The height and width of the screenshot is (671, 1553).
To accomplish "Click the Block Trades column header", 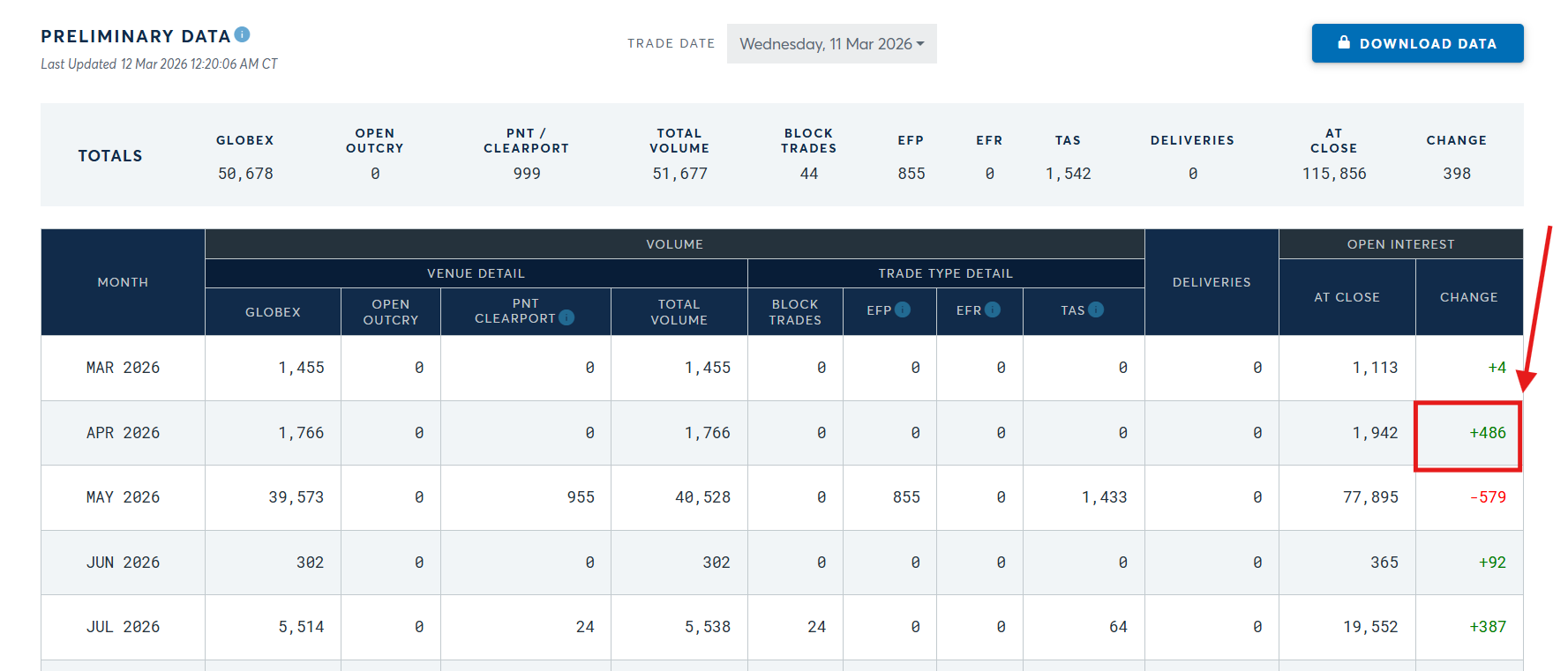I will pos(795,312).
